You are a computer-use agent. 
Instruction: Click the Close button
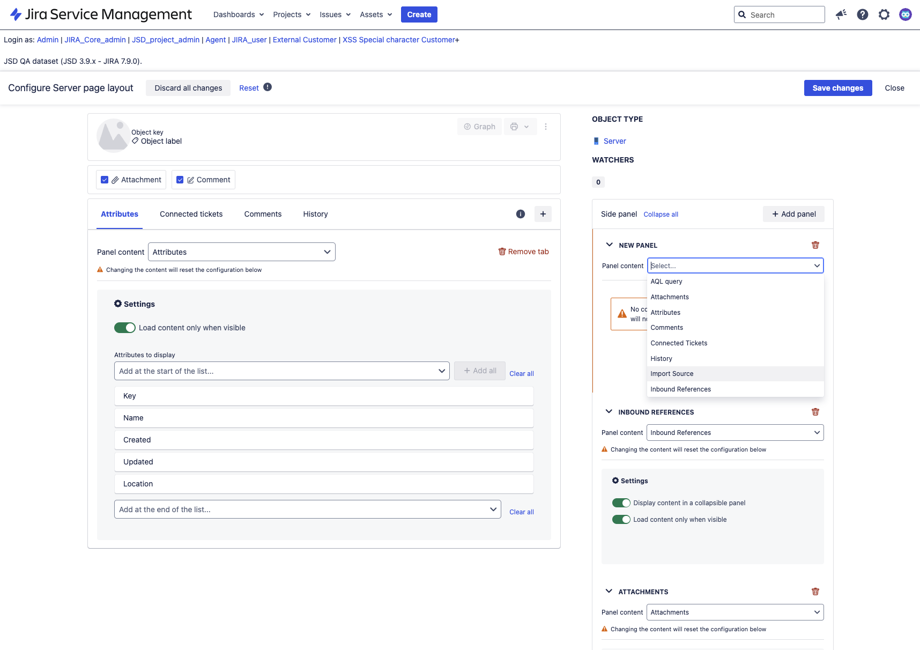click(x=894, y=88)
